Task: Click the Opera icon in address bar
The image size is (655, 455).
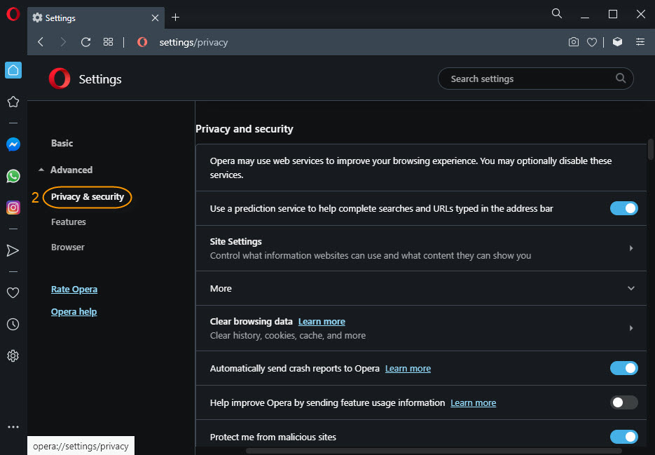Action: (x=142, y=42)
